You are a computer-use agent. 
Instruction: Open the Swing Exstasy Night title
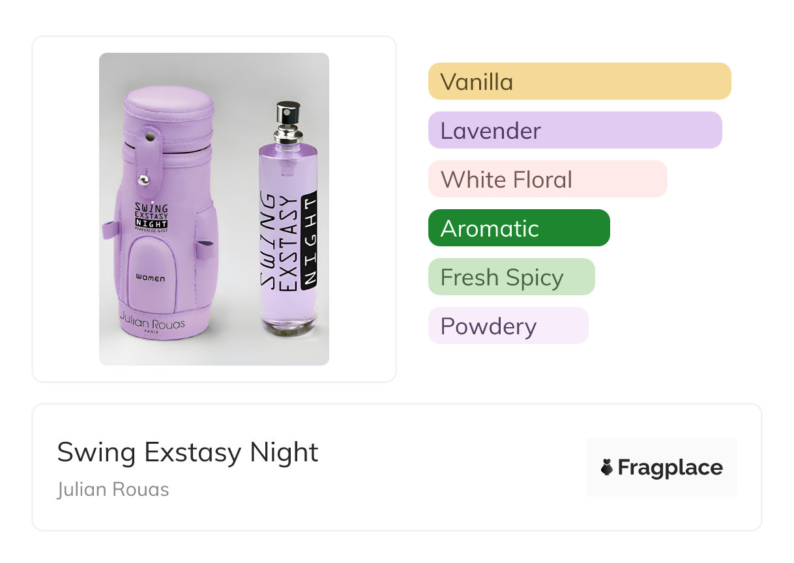coord(188,452)
